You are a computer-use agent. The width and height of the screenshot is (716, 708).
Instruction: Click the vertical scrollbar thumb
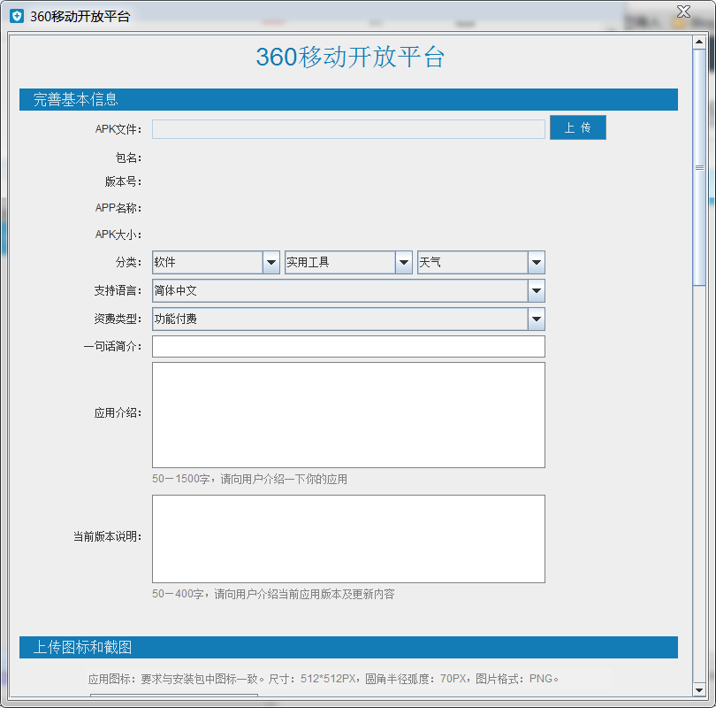[x=699, y=167]
